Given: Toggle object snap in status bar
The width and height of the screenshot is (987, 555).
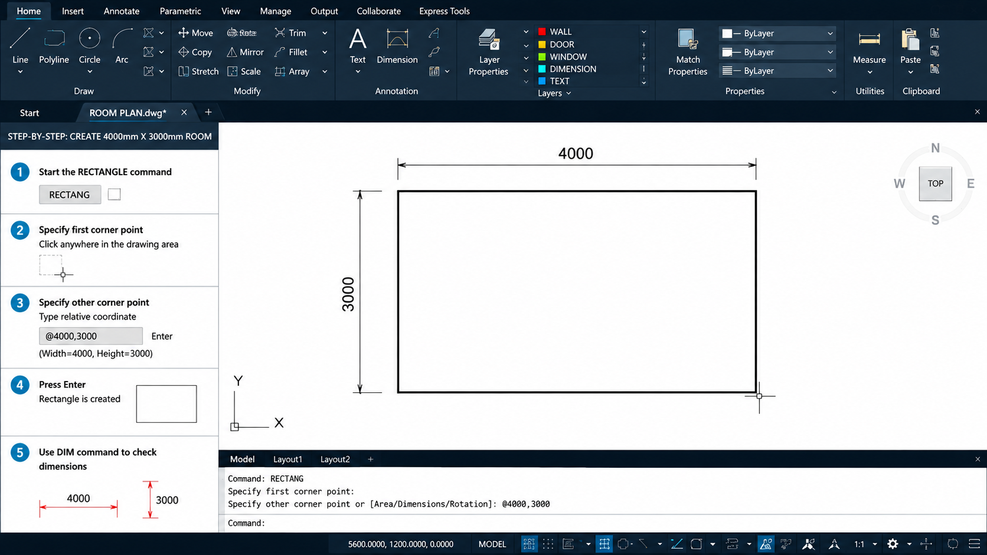Looking at the screenshot, I should point(697,544).
